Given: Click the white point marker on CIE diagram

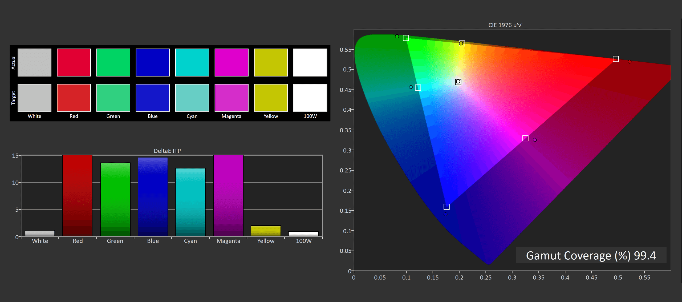Looking at the screenshot, I should click(x=458, y=82).
